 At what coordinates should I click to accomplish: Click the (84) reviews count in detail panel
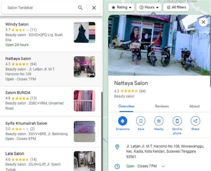pos(142,91)
